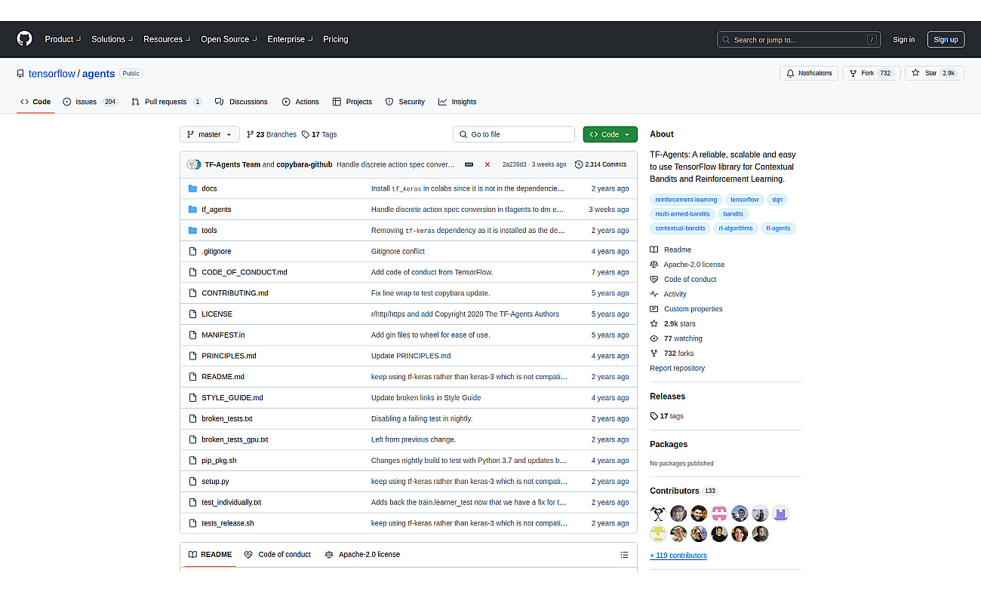Click the contextual-bandits topic tag
Screen dimensions: 981x594
[x=681, y=228]
